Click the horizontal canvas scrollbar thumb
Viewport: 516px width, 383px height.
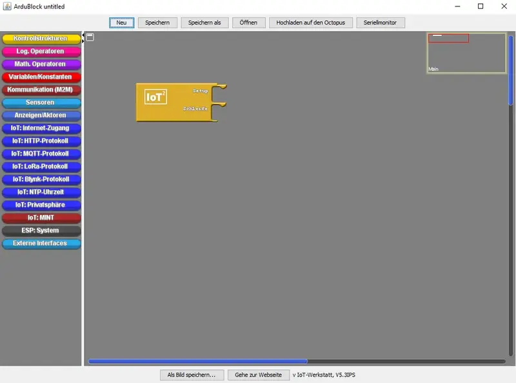coord(197,361)
